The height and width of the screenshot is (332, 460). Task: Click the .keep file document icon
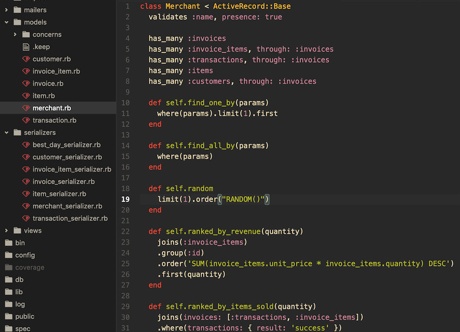coord(26,47)
